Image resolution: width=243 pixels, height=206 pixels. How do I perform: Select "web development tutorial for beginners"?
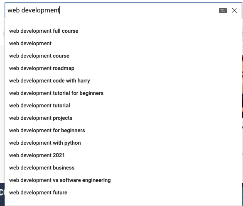[123, 93]
